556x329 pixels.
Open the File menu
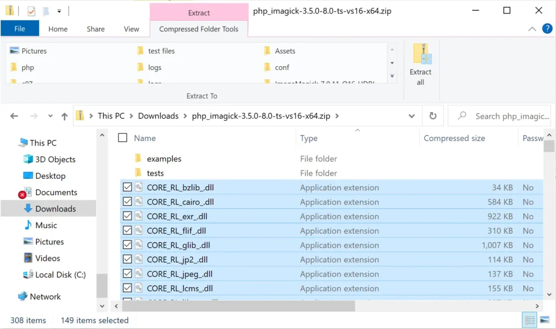pos(20,29)
